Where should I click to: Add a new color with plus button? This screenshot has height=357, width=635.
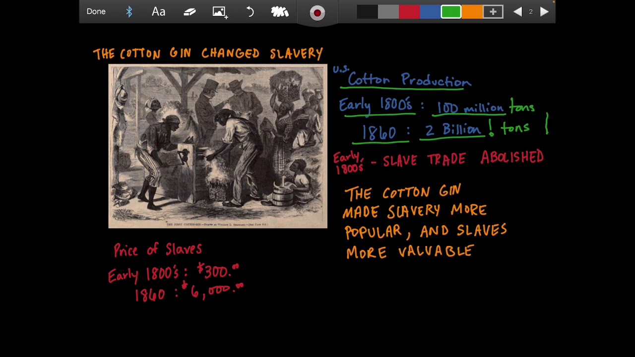(x=493, y=12)
